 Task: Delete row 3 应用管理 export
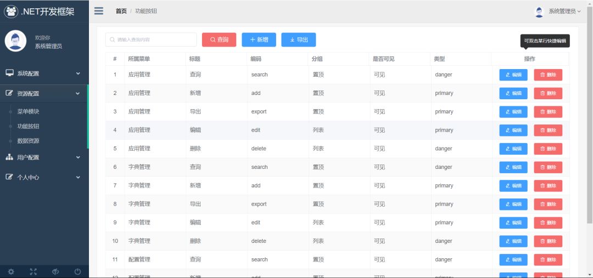pyautogui.click(x=548, y=112)
